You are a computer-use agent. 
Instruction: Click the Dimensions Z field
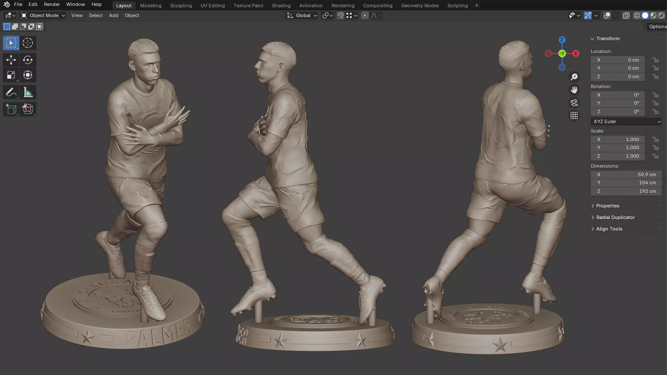pos(626,191)
